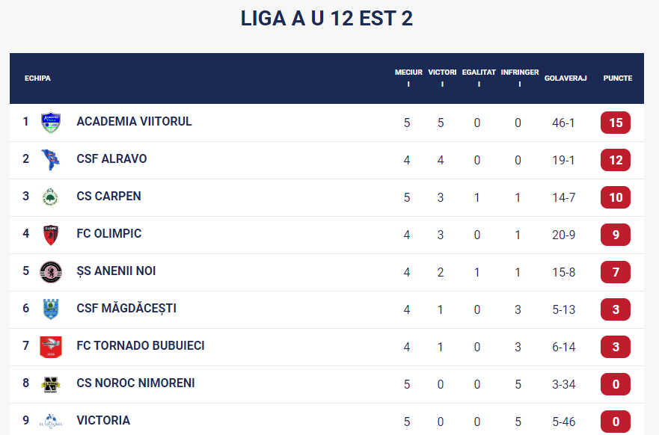Image resolution: width=659 pixels, height=435 pixels.
Task: Click the Academia Viitorul team logo
Action: (x=51, y=122)
